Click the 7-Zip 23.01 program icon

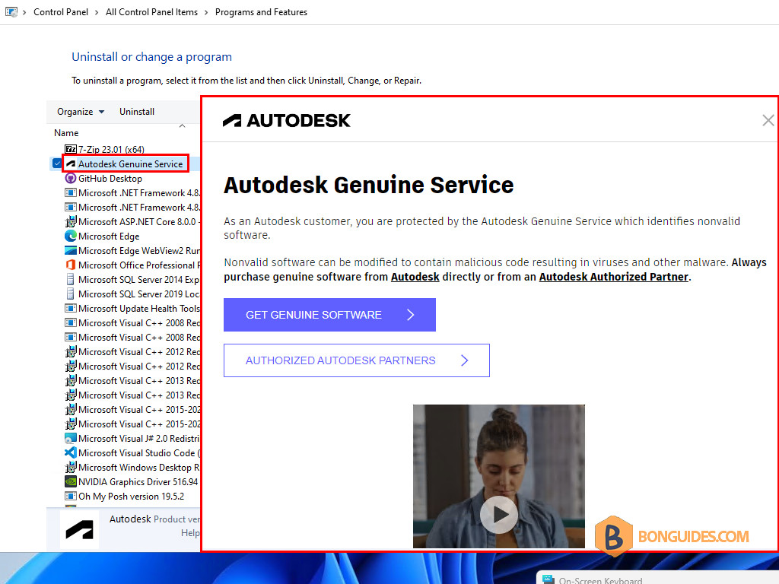tap(71, 149)
